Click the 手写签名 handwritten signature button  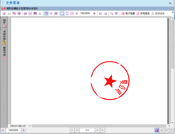pyautogui.click(x=143, y=13)
